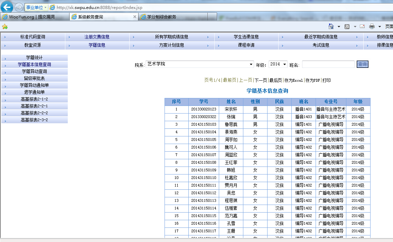Open 考试信息 menu
The height and width of the screenshot is (242, 393).
tap(321, 45)
